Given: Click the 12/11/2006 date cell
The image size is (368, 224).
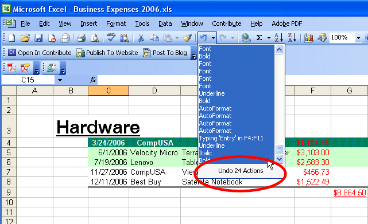Looking at the screenshot, I should pyautogui.click(x=109, y=182).
